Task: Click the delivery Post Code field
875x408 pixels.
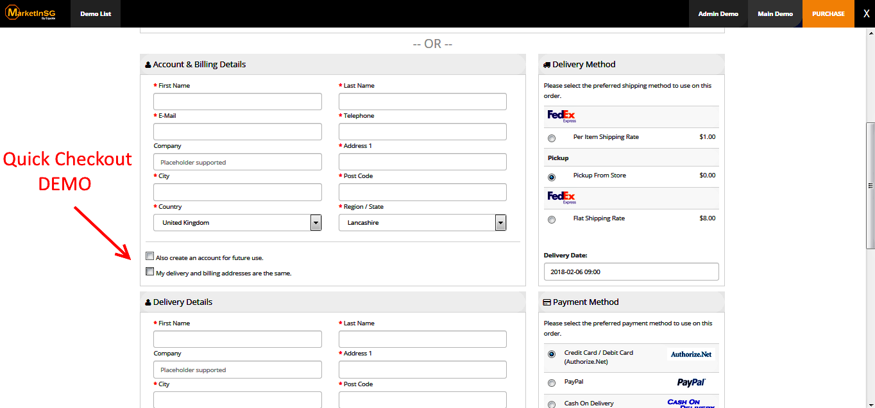Action: (x=423, y=400)
